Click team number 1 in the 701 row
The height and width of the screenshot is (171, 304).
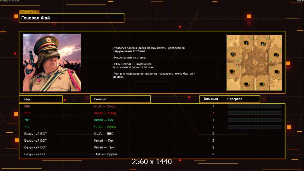(x=213, y=120)
